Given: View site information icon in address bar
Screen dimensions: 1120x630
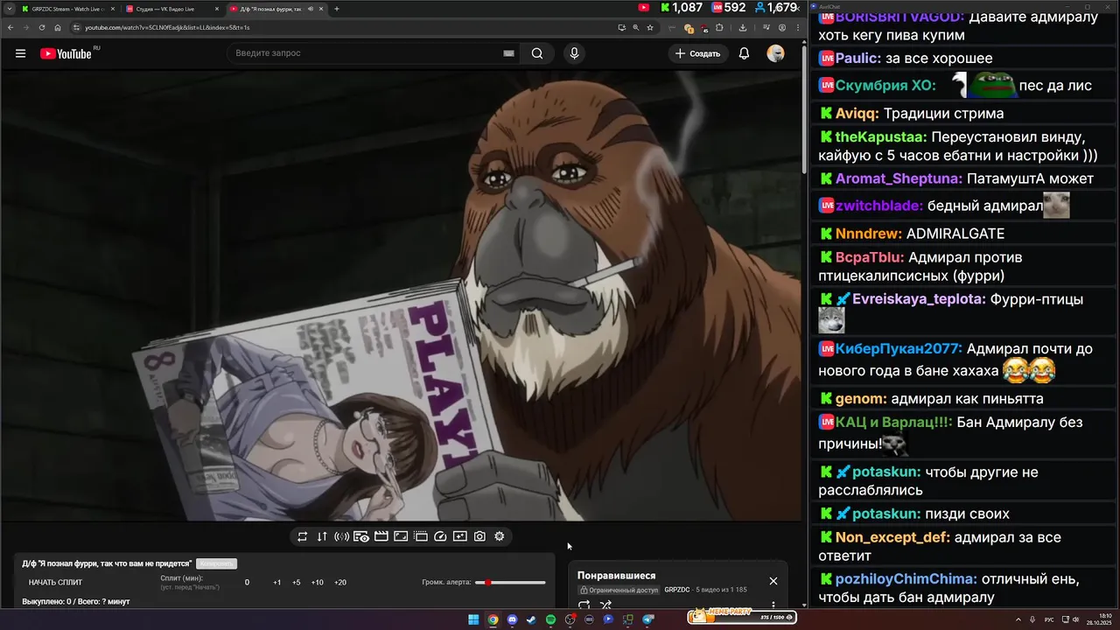Looking at the screenshot, I should tap(77, 27).
